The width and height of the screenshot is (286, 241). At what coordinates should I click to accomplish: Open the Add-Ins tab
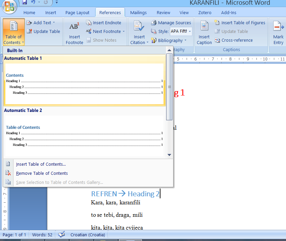[229, 12]
